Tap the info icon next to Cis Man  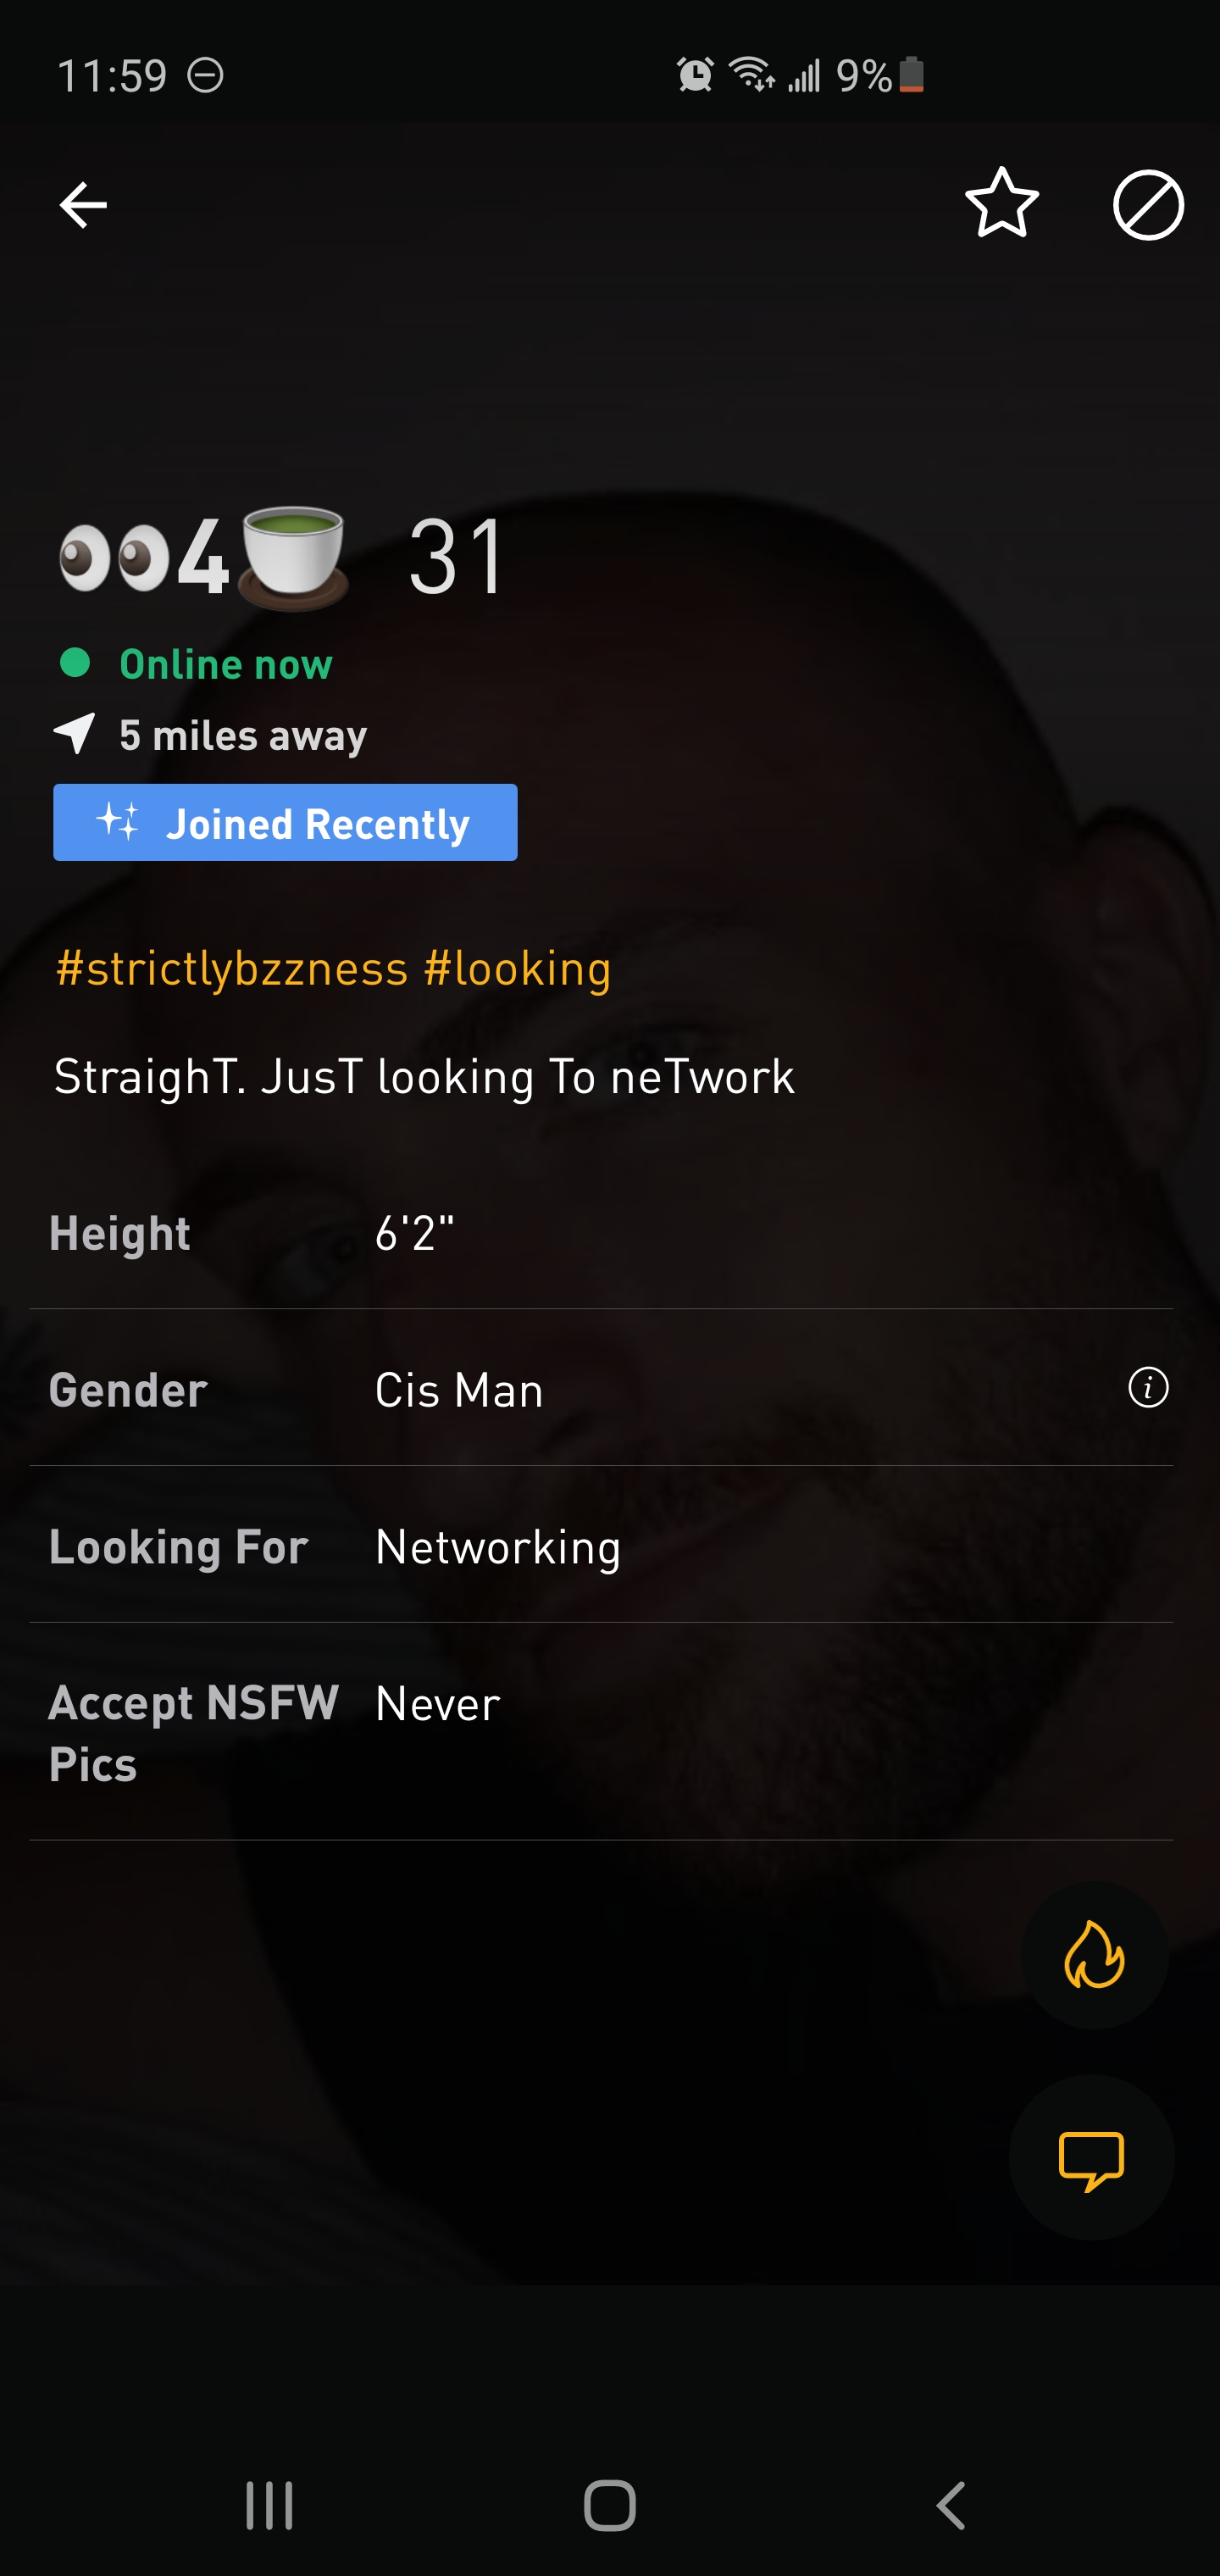1146,1388
